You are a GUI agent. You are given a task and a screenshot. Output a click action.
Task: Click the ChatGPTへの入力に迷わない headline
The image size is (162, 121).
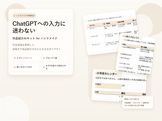coord(39,27)
